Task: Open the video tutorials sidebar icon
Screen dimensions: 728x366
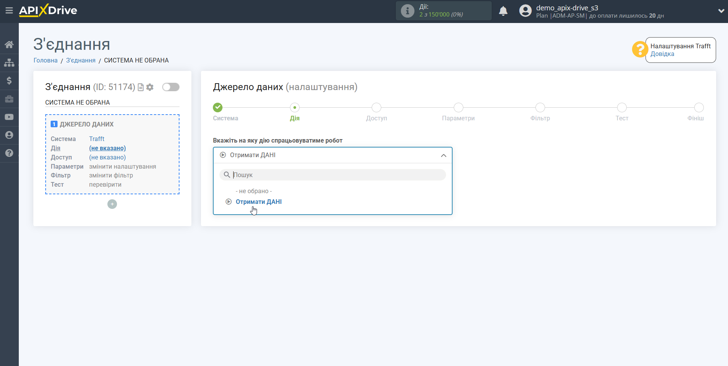Action: [x=9, y=117]
